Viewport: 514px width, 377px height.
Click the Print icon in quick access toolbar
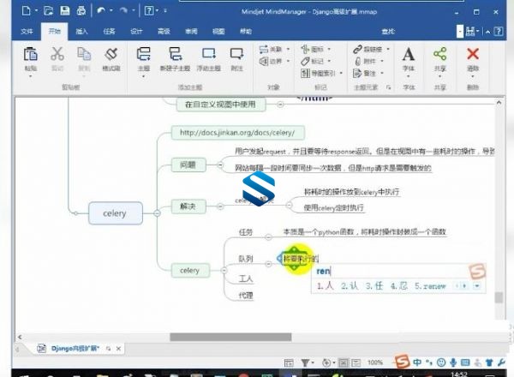[81, 11]
